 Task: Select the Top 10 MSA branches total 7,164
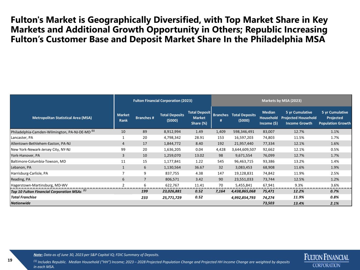click(x=220, y=191)
